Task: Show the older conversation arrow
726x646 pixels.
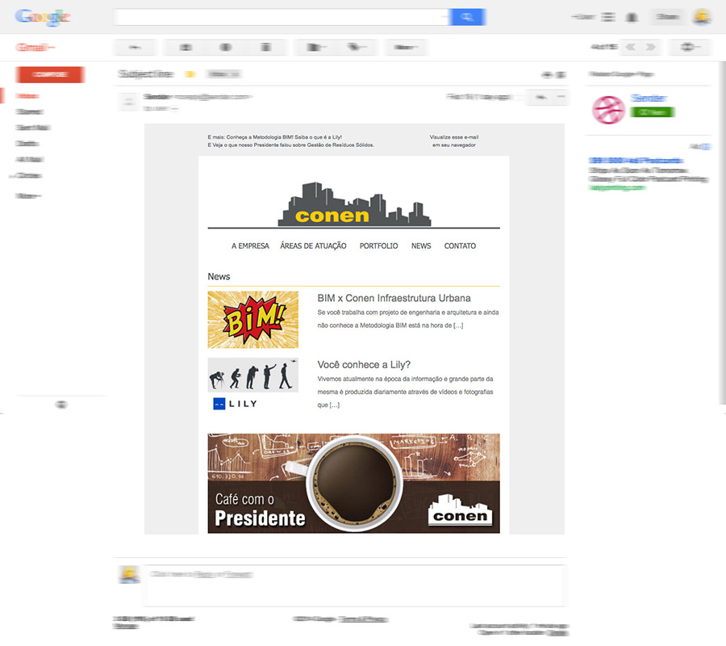Action: 650,48
